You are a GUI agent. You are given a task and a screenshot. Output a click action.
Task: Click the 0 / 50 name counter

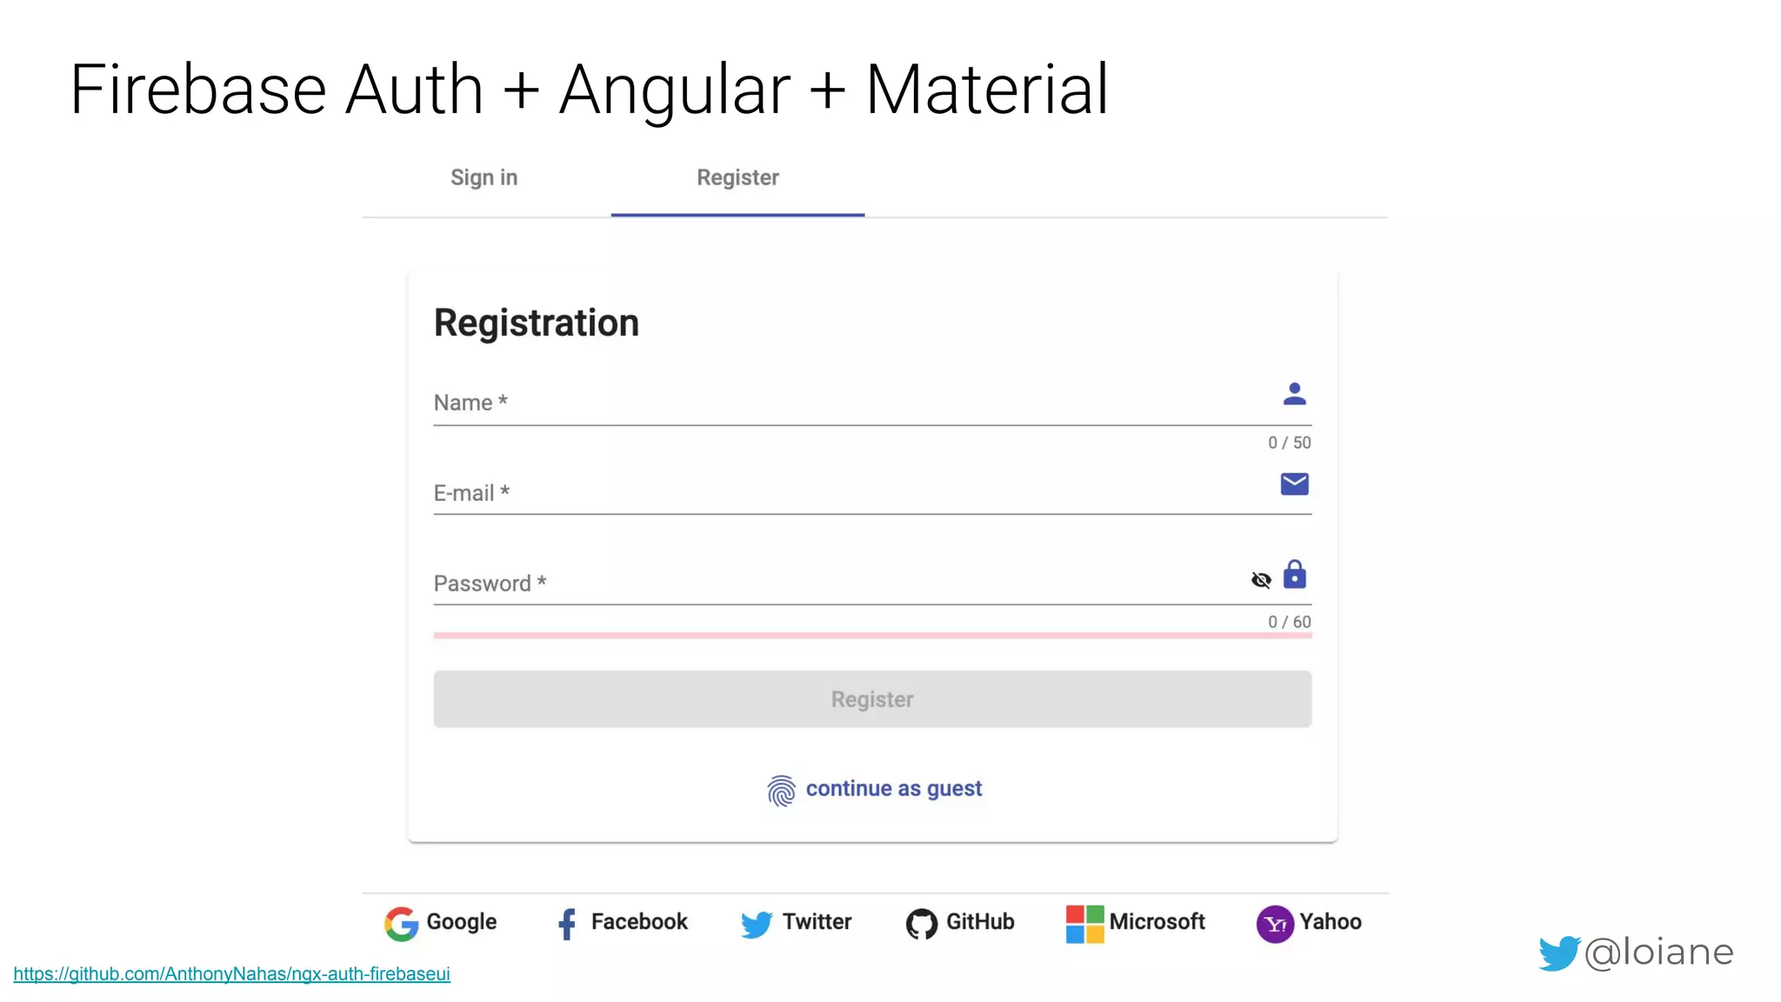click(x=1289, y=443)
